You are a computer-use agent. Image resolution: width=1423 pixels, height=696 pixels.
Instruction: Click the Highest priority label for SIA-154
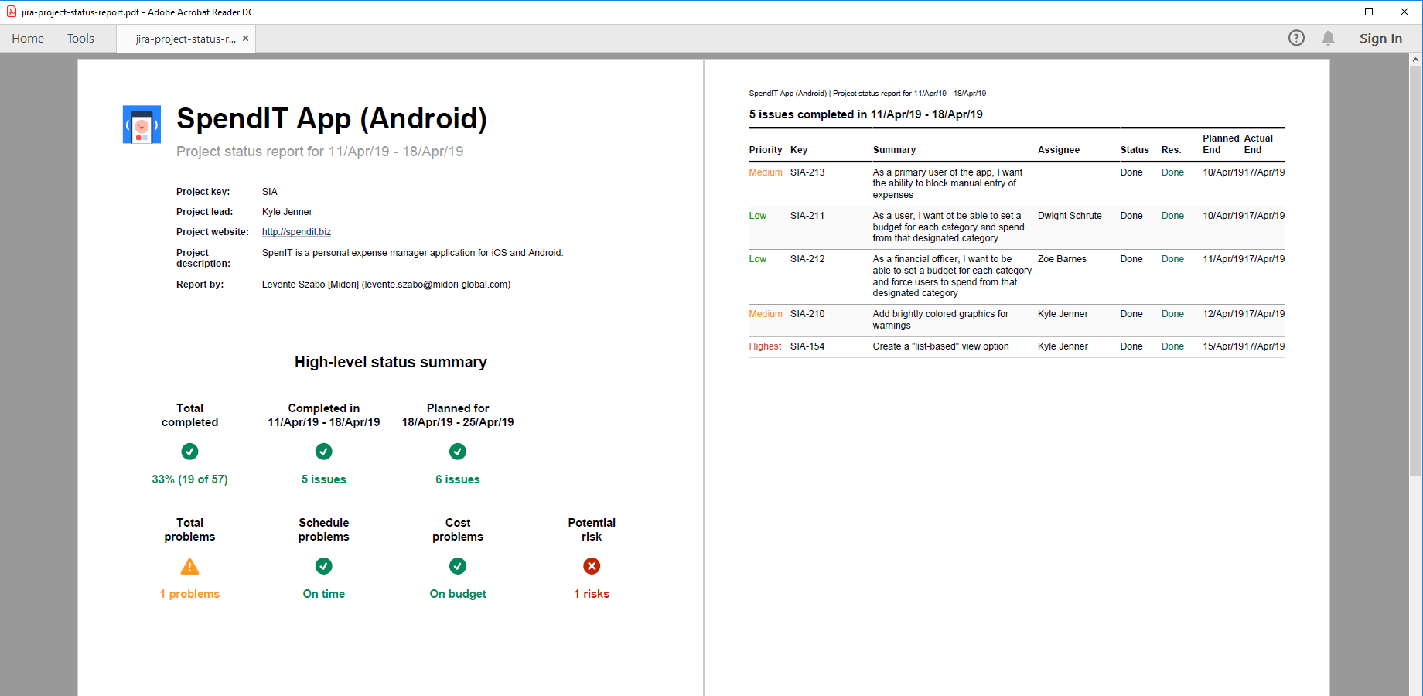(765, 346)
